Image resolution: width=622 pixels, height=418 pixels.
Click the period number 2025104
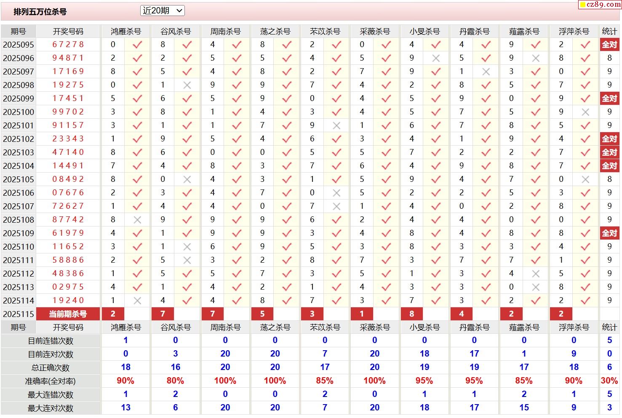(x=19, y=166)
